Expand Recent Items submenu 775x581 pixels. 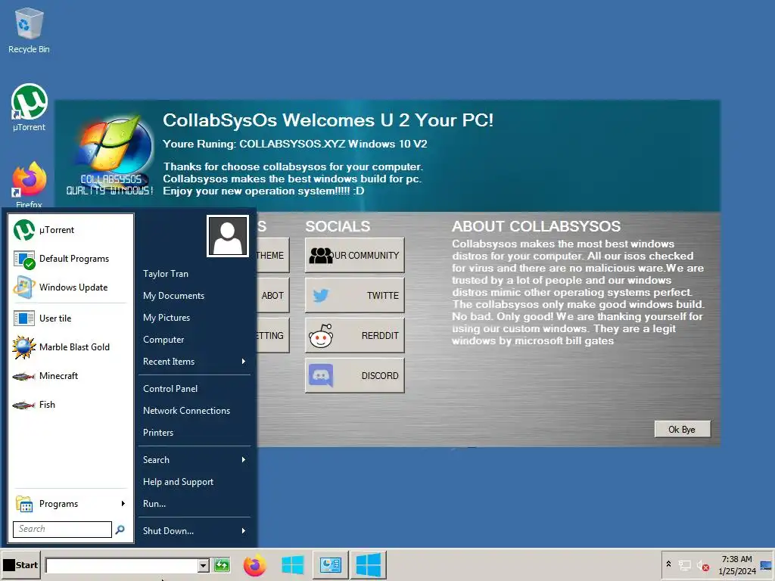(195, 362)
